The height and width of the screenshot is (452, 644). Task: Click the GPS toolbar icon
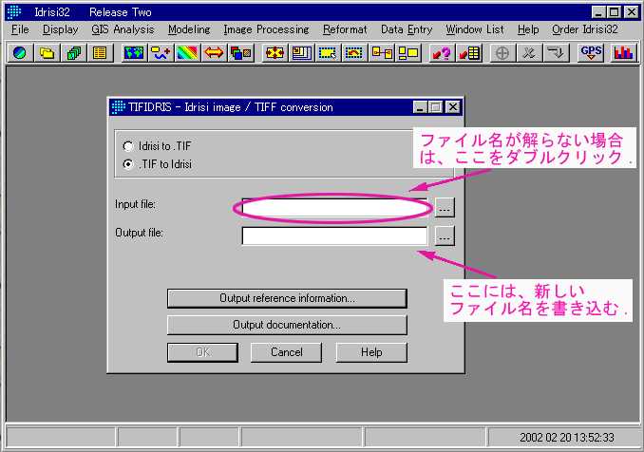coord(591,53)
